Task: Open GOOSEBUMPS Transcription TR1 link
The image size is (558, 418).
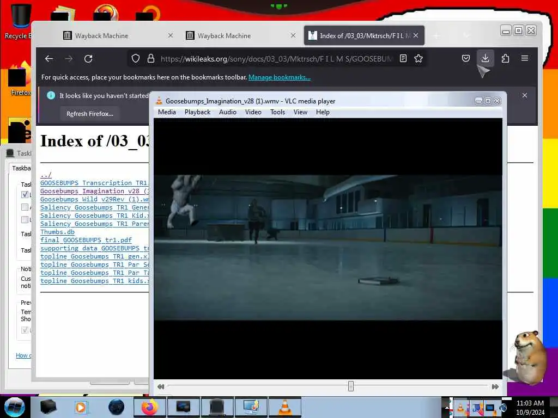Action: (94, 183)
